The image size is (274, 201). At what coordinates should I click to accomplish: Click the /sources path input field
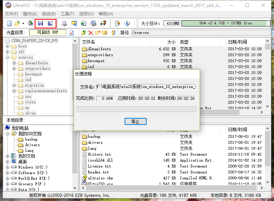point(201,33)
